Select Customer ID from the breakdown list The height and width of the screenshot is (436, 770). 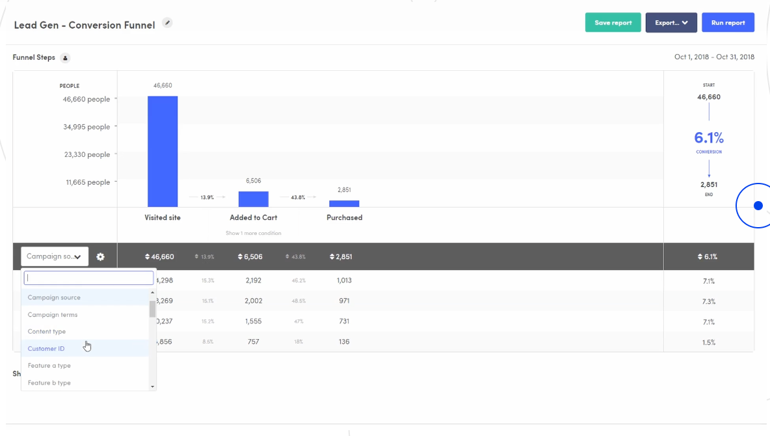tap(46, 348)
